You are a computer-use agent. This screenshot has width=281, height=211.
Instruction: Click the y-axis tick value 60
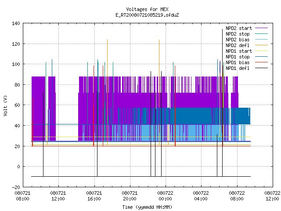click(x=17, y=105)
